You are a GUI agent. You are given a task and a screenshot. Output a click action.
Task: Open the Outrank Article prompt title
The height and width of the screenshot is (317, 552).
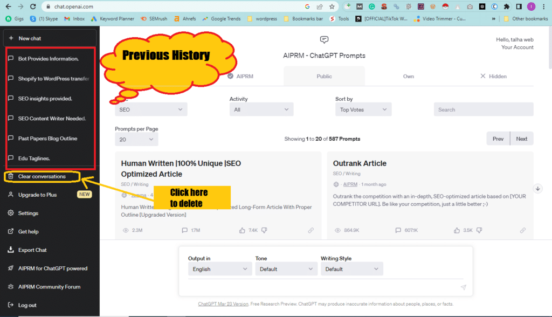point(360,163)
